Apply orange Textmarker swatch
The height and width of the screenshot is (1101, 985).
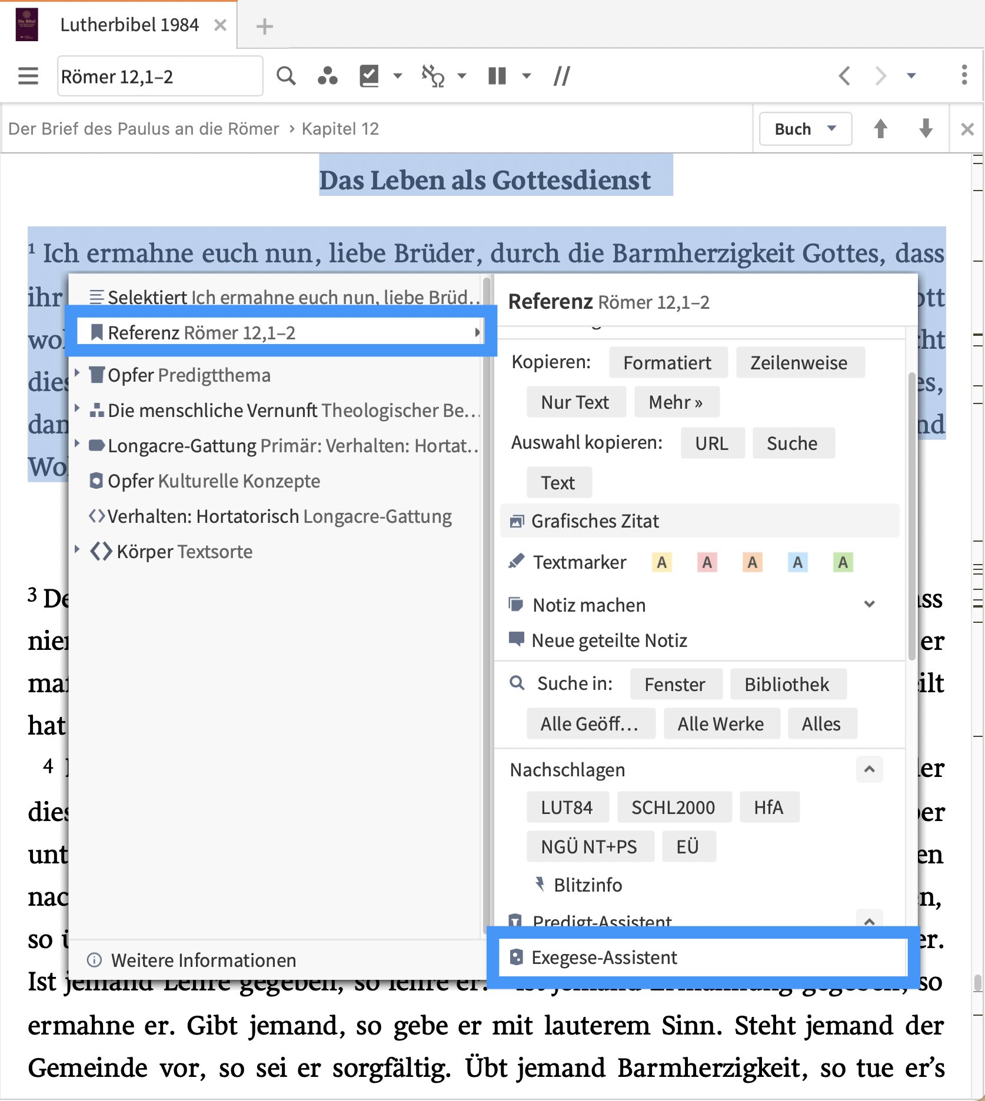pos(753,562)
